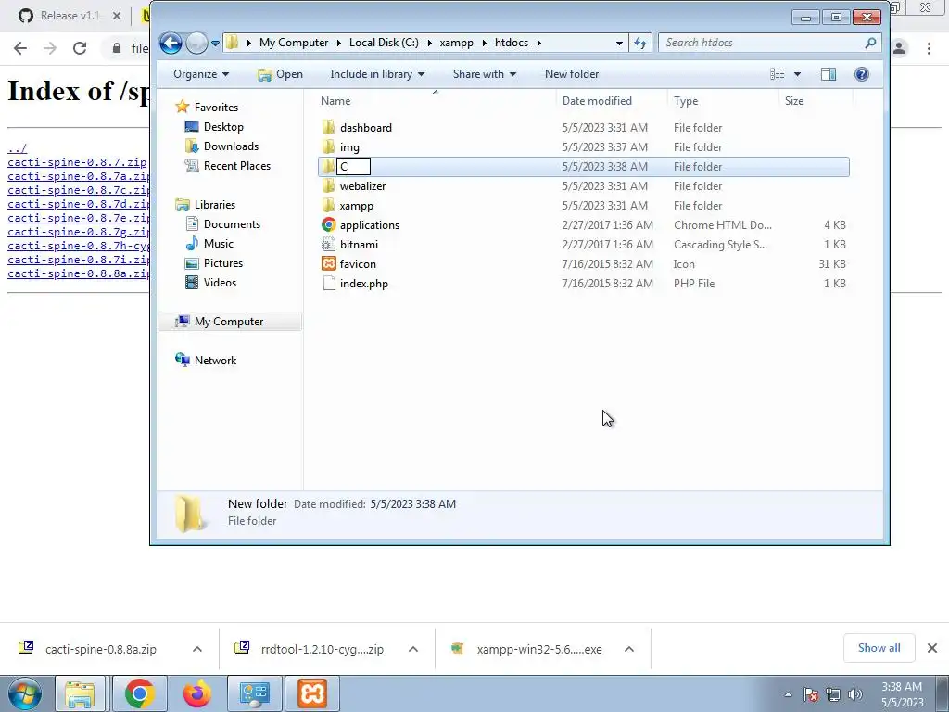Screen dimensions: 949x712
Task: Open the Windows Start button
Action: [x=25, y=693]
